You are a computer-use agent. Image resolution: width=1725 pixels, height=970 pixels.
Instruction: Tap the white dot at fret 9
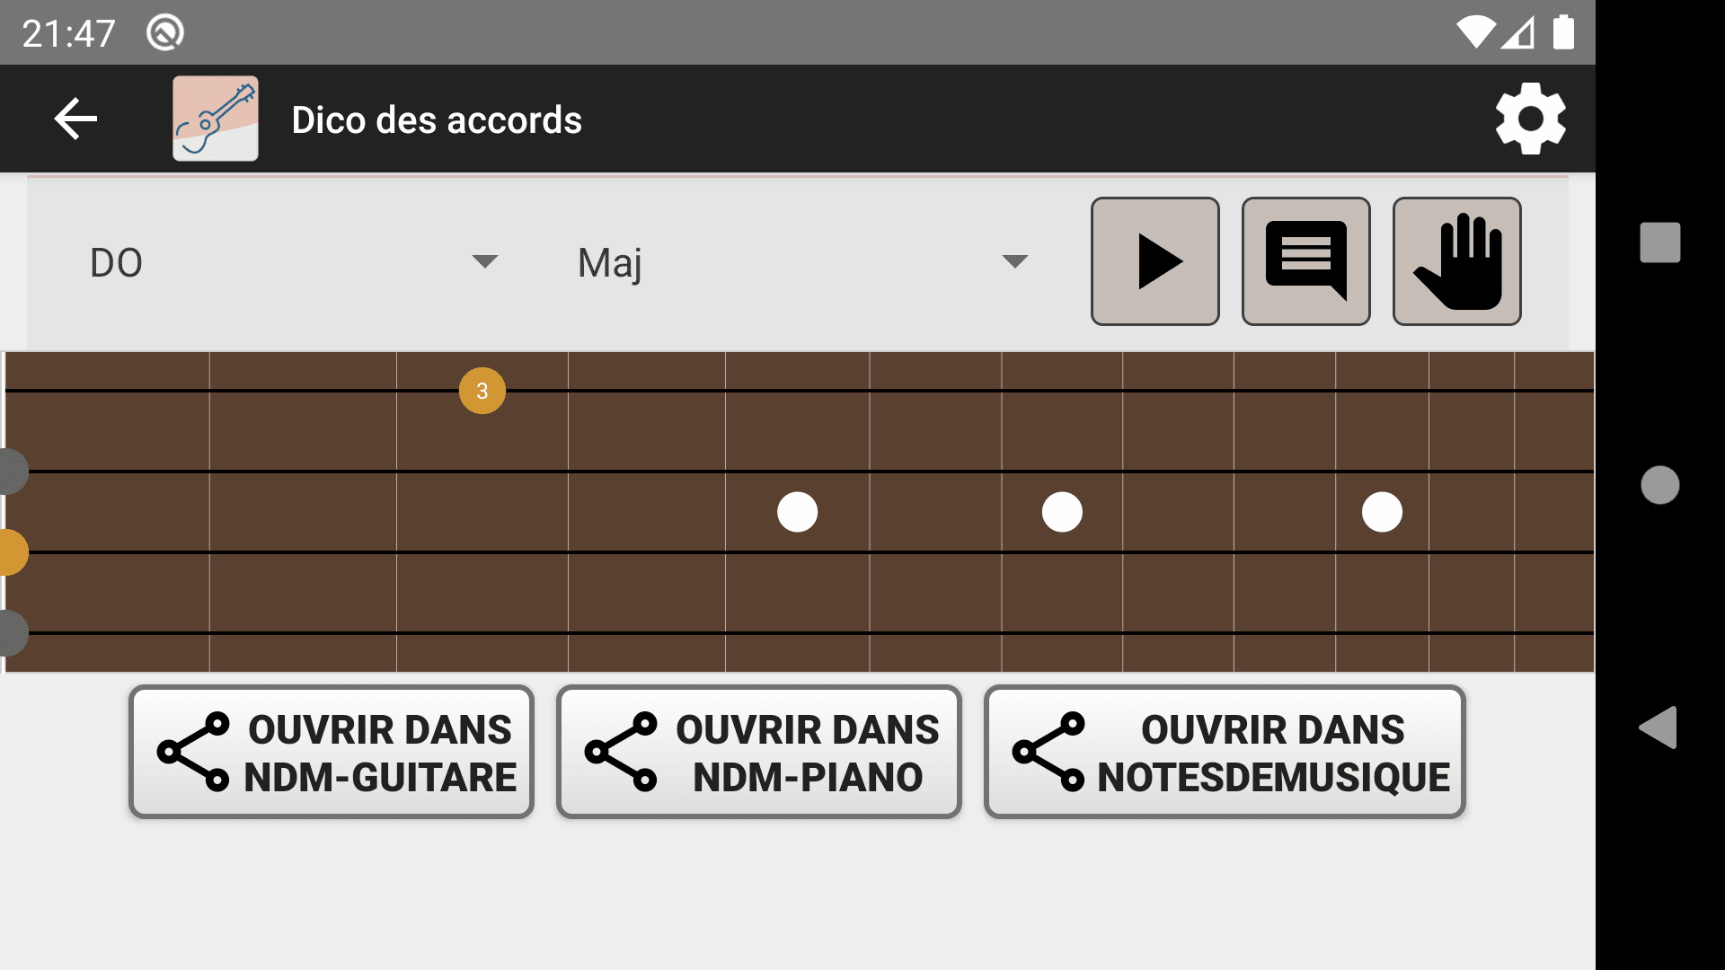pyautogui.click(x=1063, y=512)
